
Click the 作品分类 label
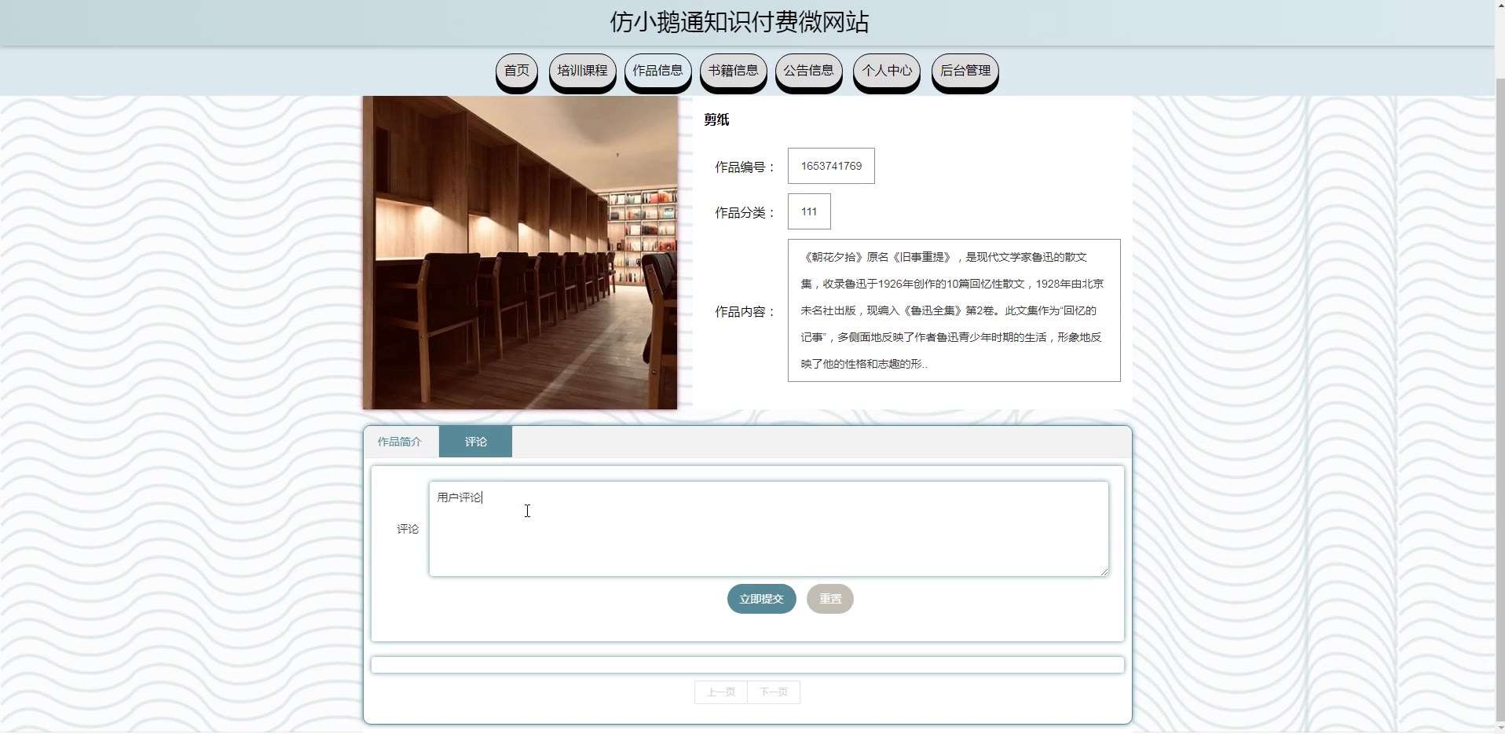(x=745, y=212)
